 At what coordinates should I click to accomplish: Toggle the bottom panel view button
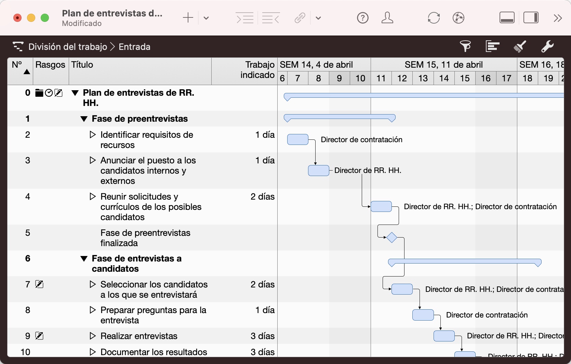507,18
